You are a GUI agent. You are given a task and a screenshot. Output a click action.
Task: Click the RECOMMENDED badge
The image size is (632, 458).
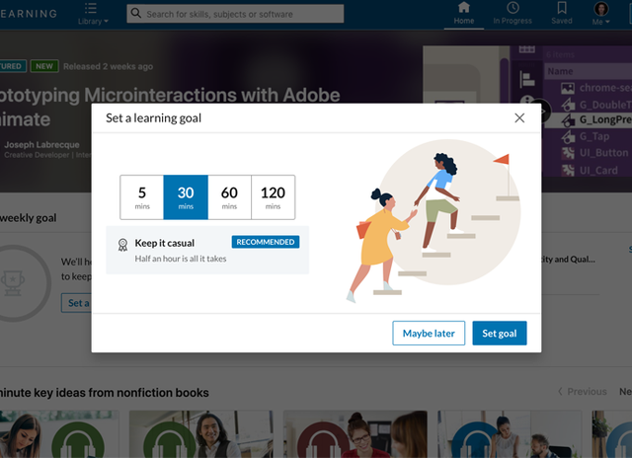click(266, 242)
